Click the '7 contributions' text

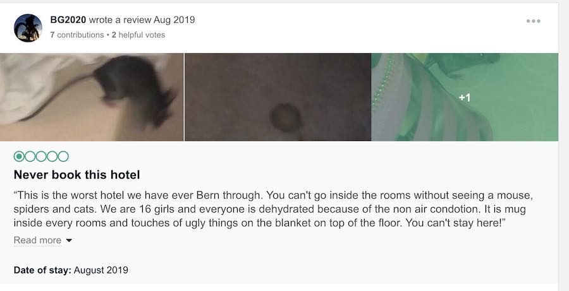76,35
